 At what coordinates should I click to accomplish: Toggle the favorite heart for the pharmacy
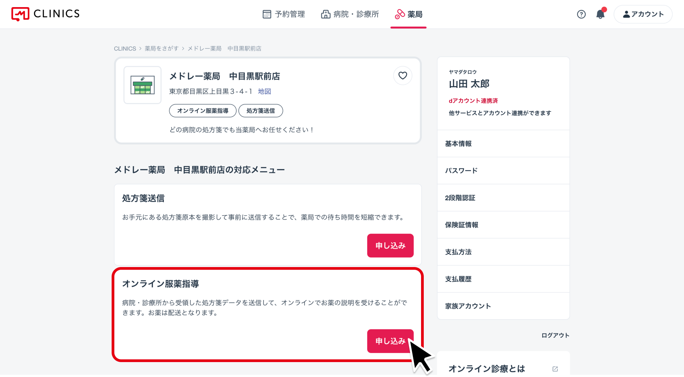pos(403,76)
